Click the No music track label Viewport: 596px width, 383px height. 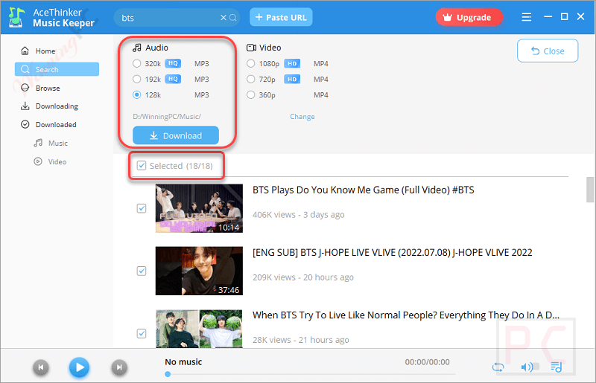pyautogui.click(x=183, y=362)
